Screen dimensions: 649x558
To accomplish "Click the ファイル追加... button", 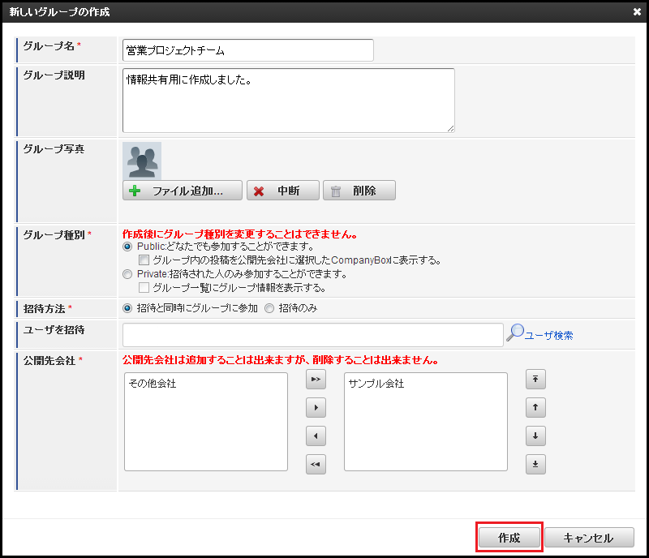I will click(x=183, y=191).
